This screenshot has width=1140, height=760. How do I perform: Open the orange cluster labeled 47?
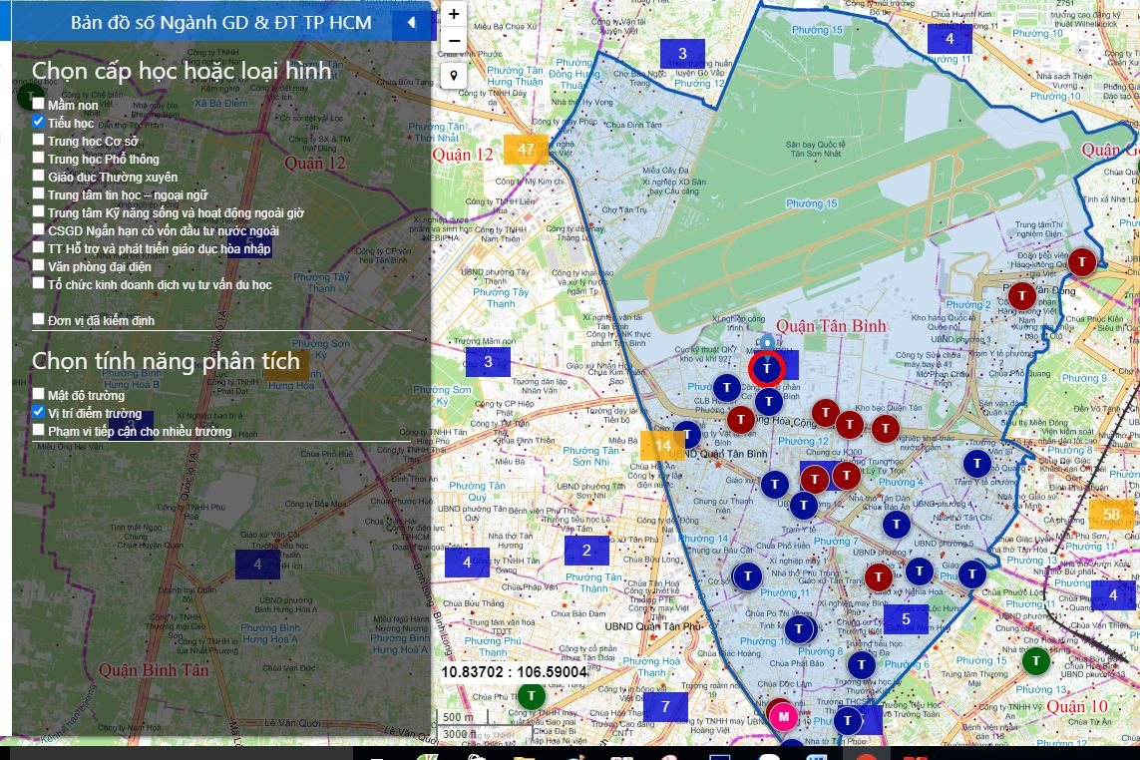tap(526, 150)
